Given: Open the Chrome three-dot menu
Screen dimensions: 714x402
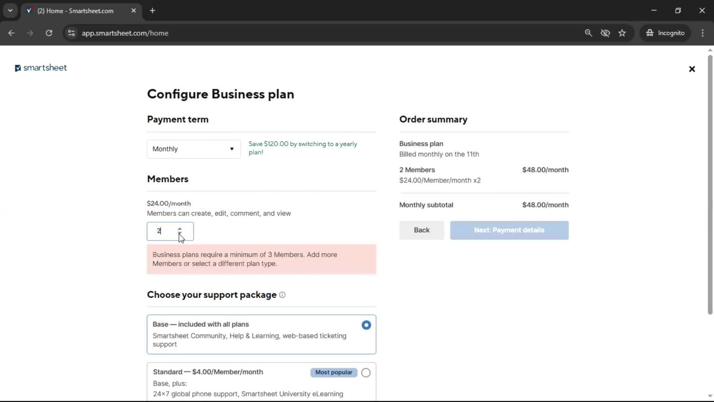Looking at the screenshot, I should coord(702,33).
